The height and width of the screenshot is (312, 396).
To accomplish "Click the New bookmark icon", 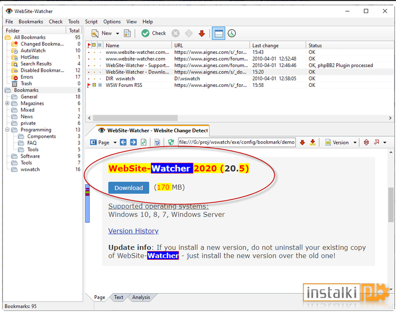I will click(x=95, y=34).
